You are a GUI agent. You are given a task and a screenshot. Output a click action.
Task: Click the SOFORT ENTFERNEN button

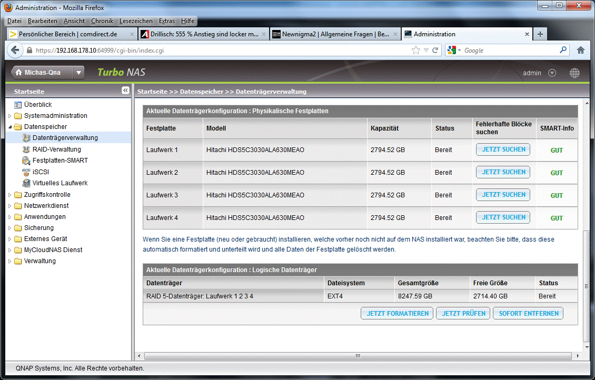tap(528, 314)
